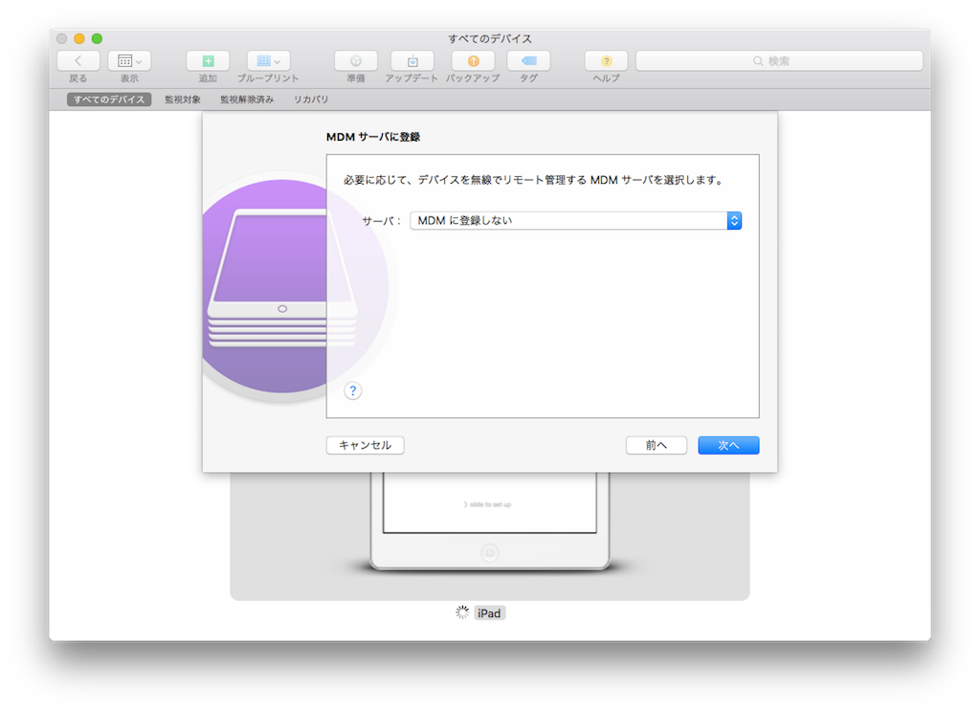Select the すべてのデバイス filter tab

109,100
